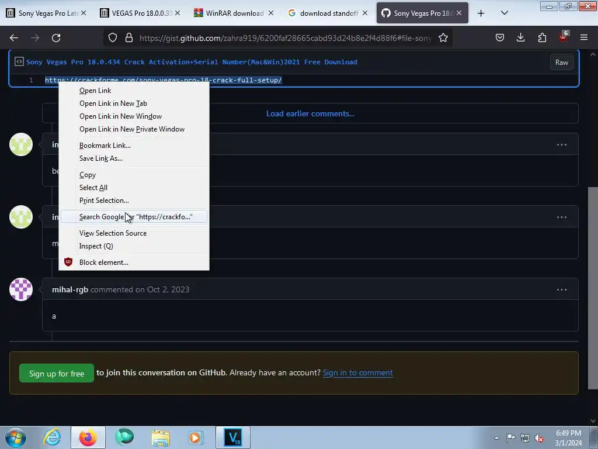
Task: Open the tracking protection shield icon
Action: click(x=113, y=38)
